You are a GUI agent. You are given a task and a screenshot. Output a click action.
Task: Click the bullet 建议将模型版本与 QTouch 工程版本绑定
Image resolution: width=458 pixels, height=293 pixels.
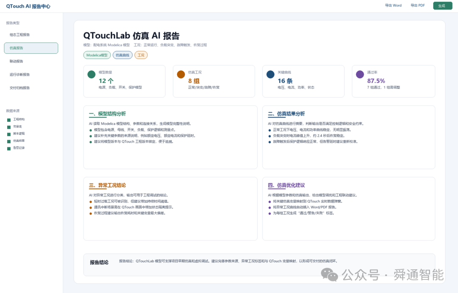point(131,142)
